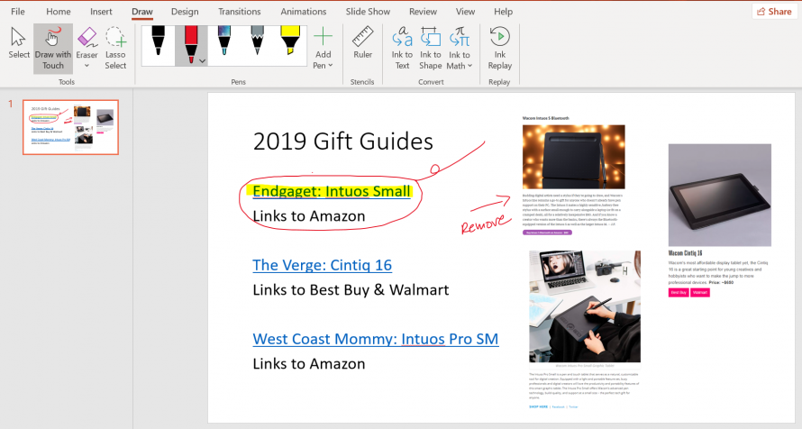Convert with Ink to Shape
Screen dimensions: 802x429
(x=430, y=48)
